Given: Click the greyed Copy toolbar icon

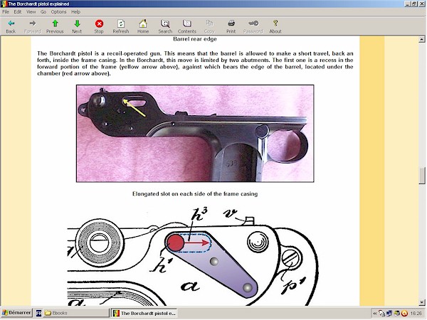Looking at the screenshot, I should 209,23.
